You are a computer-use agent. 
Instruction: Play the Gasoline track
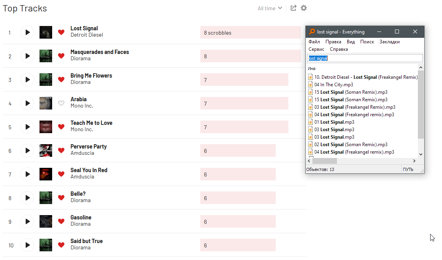(x=27, y=221)
